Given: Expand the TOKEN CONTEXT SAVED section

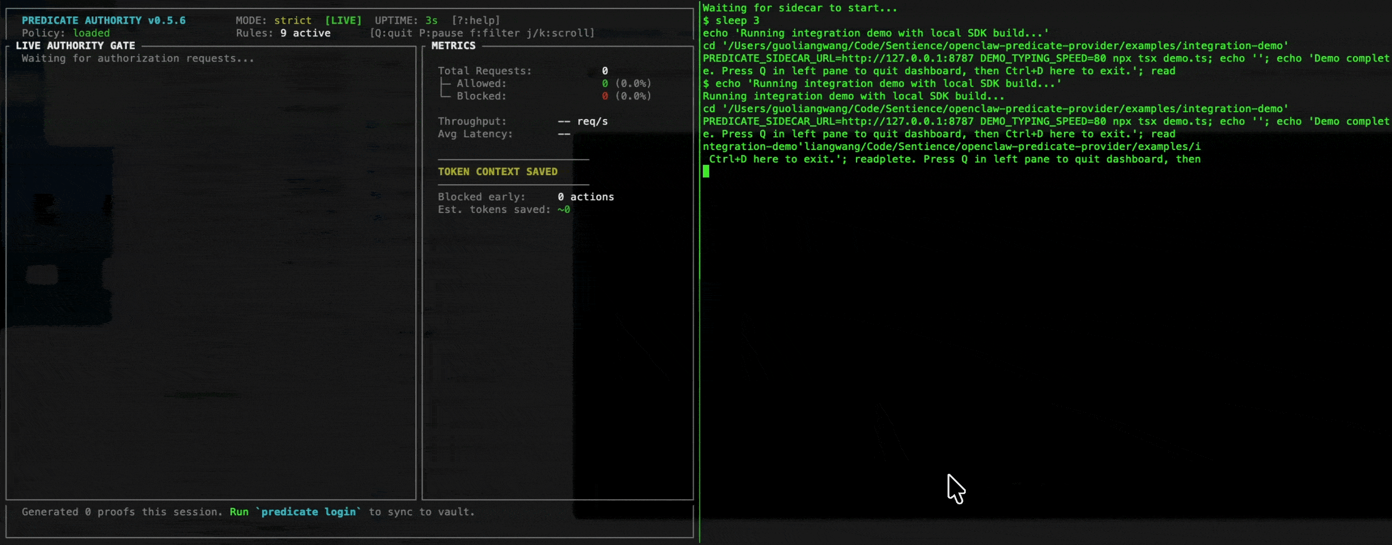Looking at the screenshot, I should 498,172.
